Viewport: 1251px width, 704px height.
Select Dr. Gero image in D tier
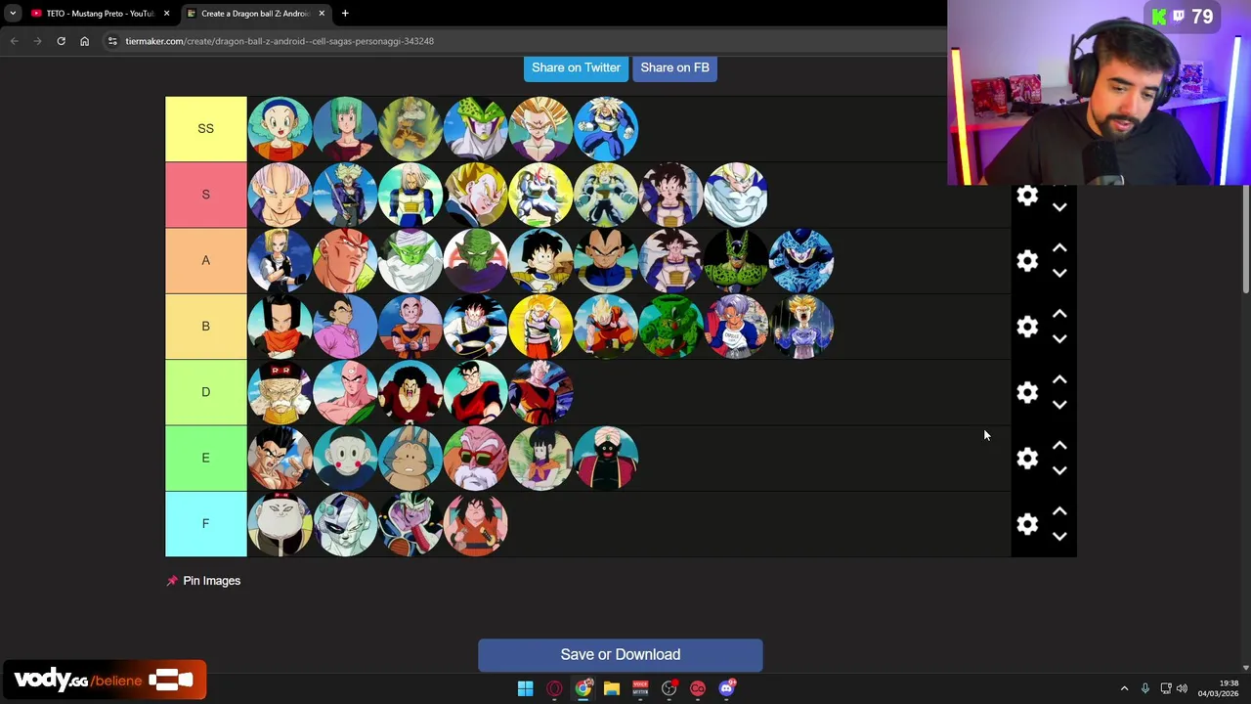pos(280,392)
